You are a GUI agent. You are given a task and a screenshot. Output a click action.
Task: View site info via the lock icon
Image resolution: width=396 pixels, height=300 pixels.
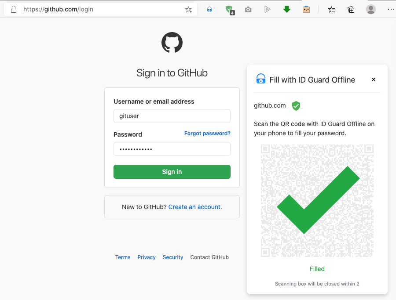(x=14, y=9)
